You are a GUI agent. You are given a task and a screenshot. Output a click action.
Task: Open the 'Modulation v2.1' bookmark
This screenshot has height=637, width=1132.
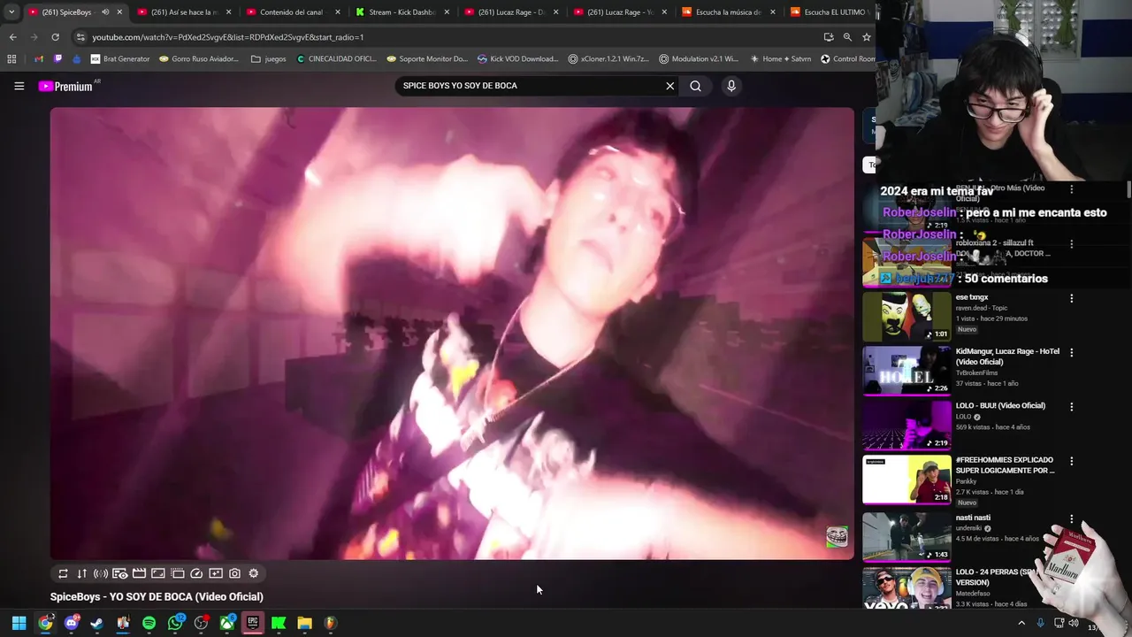(x=698, y=59)
